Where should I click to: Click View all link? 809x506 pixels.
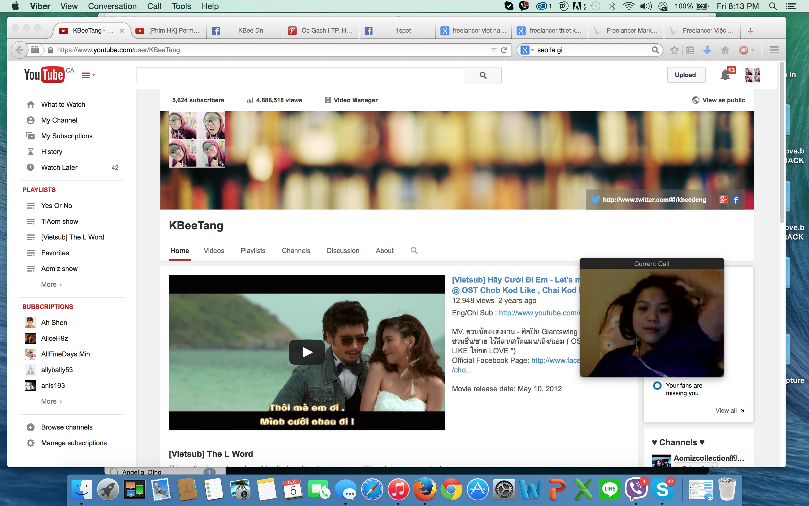730,410
